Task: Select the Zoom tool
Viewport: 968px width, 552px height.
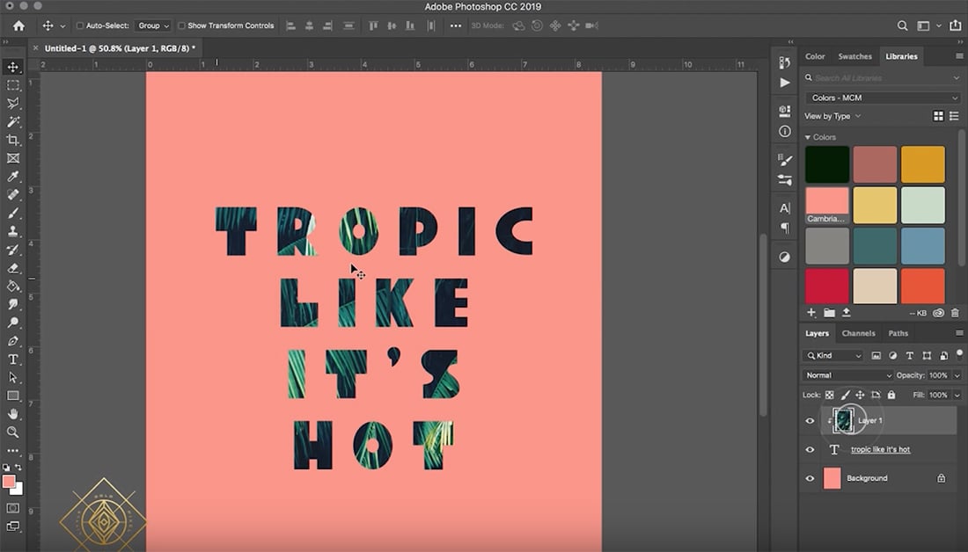Action: [13, 432]
